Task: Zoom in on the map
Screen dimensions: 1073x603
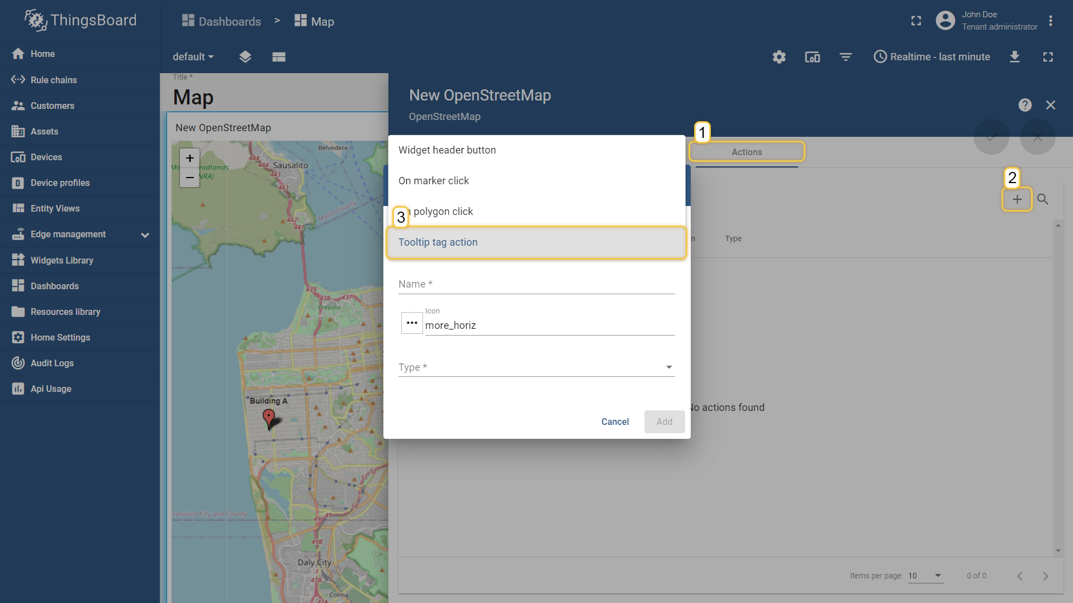Action: coord(190,159)
